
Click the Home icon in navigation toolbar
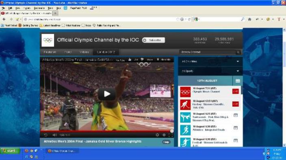coord(249,19)
